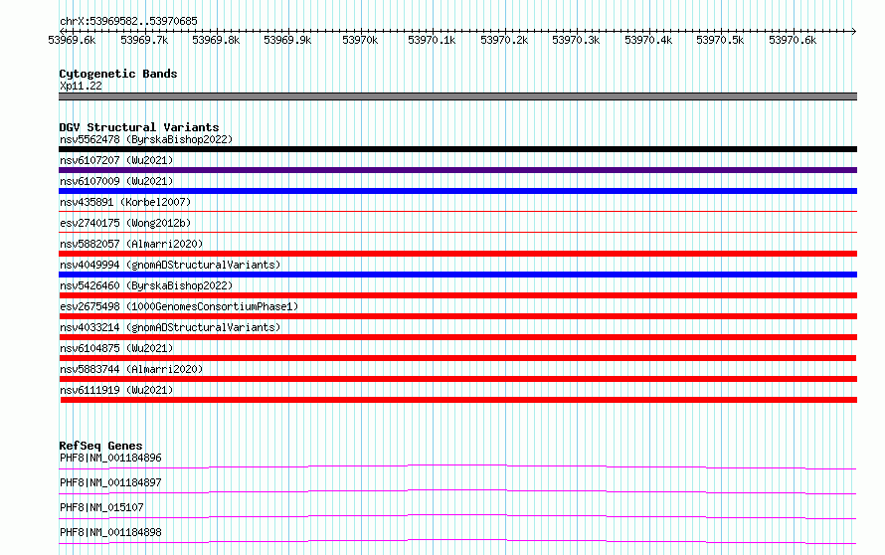Screen dimensions: 885x555
Task: Open variant nsv6104875 (Wu2021) label
Action: (116, 348)
